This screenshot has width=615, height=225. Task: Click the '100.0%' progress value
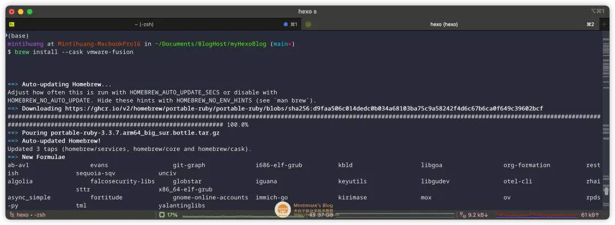point(237,125)
